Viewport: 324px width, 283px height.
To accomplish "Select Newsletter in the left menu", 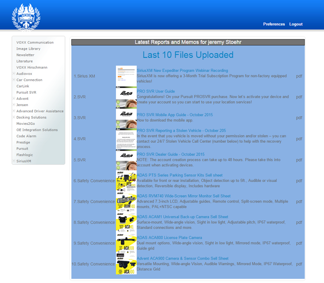I will click(25, 55).
